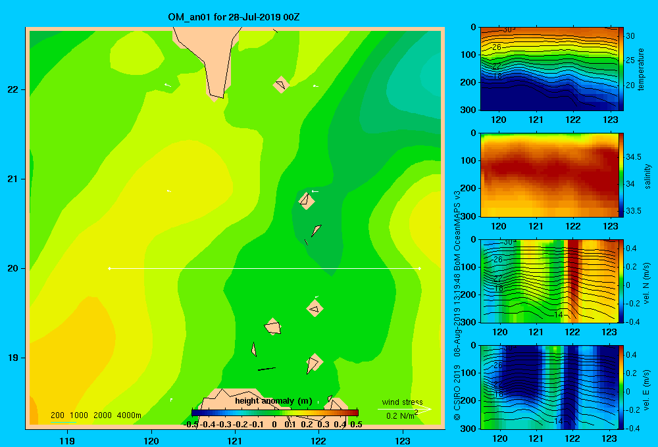Click depth label "300" on salinity panel
This screenshot has width=658, height=447.
pos(468,216)
